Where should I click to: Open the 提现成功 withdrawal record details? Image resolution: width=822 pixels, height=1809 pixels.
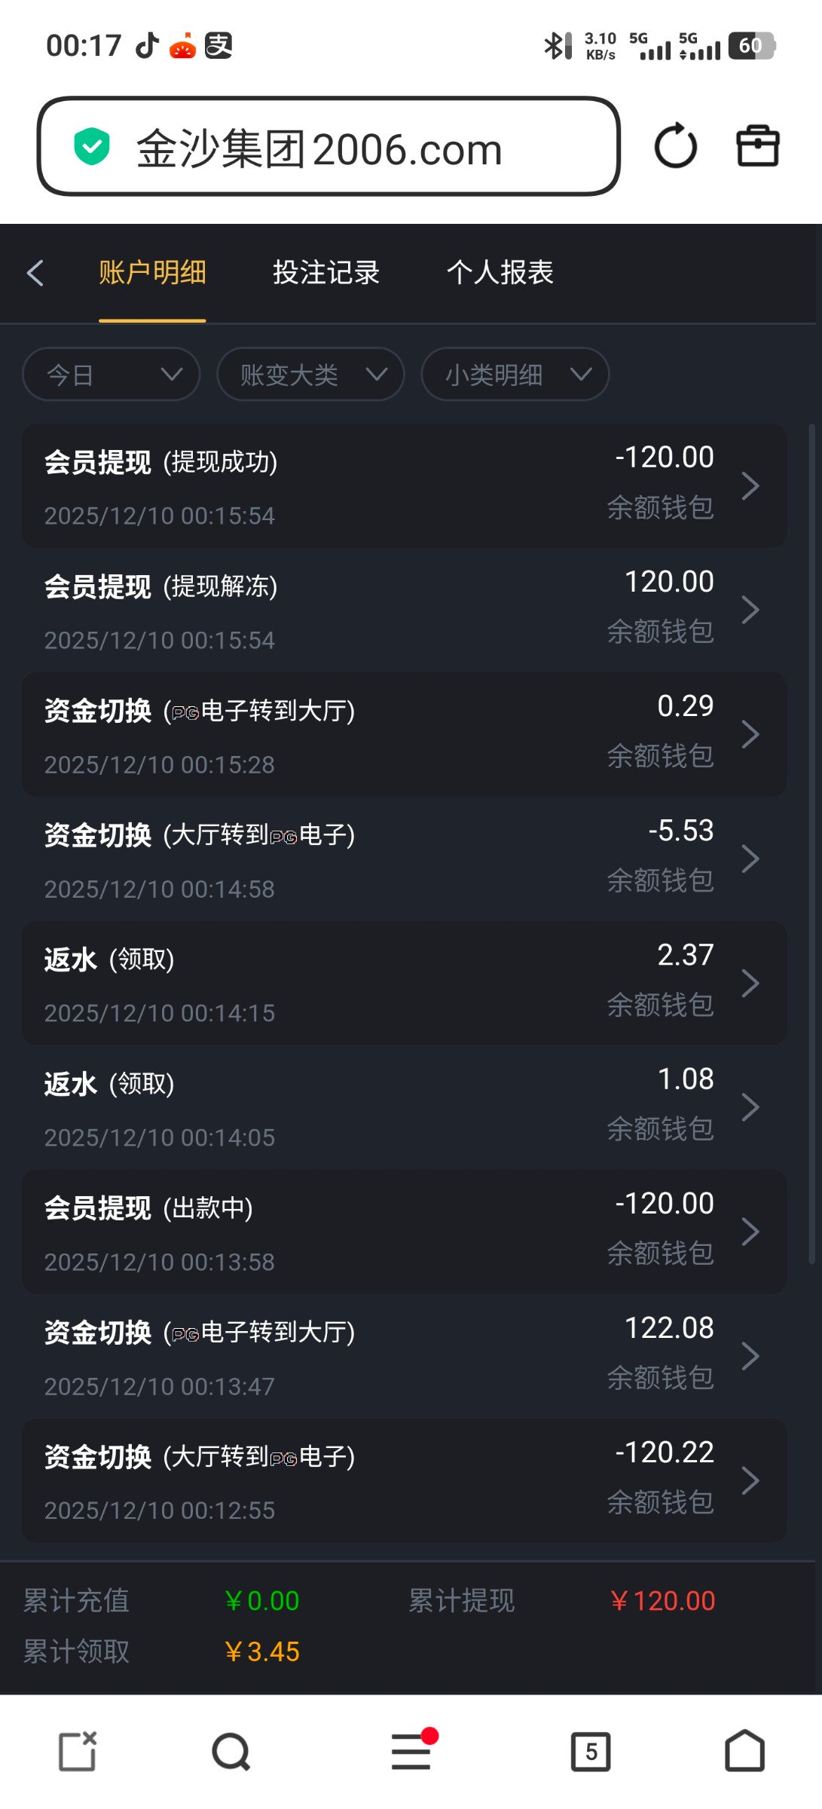click(x=405, y=485)
